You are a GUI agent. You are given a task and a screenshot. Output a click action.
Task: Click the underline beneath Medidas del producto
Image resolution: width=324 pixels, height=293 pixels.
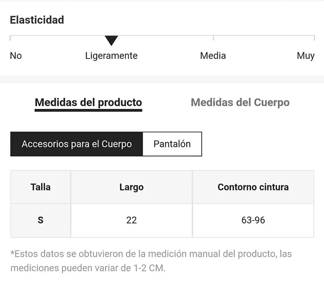click(88, 111)
